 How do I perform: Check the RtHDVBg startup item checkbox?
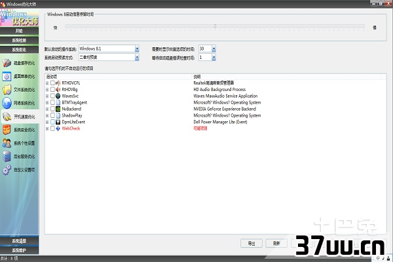[x=52, y=89]
